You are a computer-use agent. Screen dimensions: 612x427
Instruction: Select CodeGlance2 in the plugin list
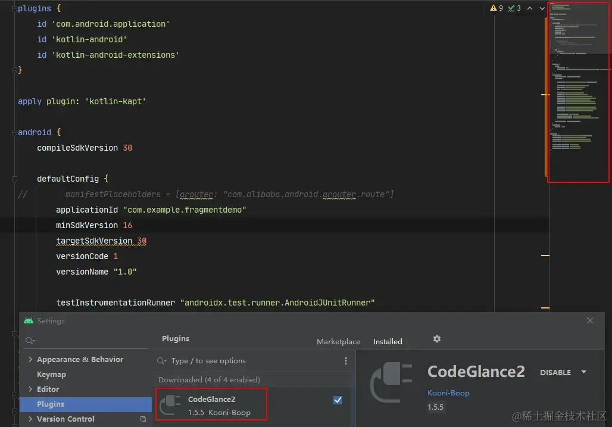tap(211, 404)
